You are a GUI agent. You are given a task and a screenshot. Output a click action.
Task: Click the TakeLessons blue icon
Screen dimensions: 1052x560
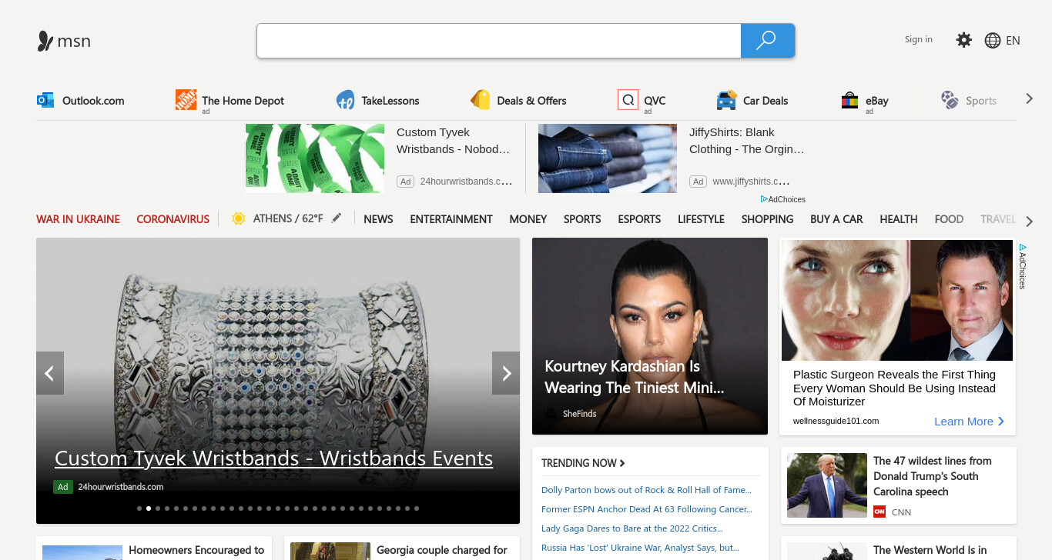coord(345,100)
